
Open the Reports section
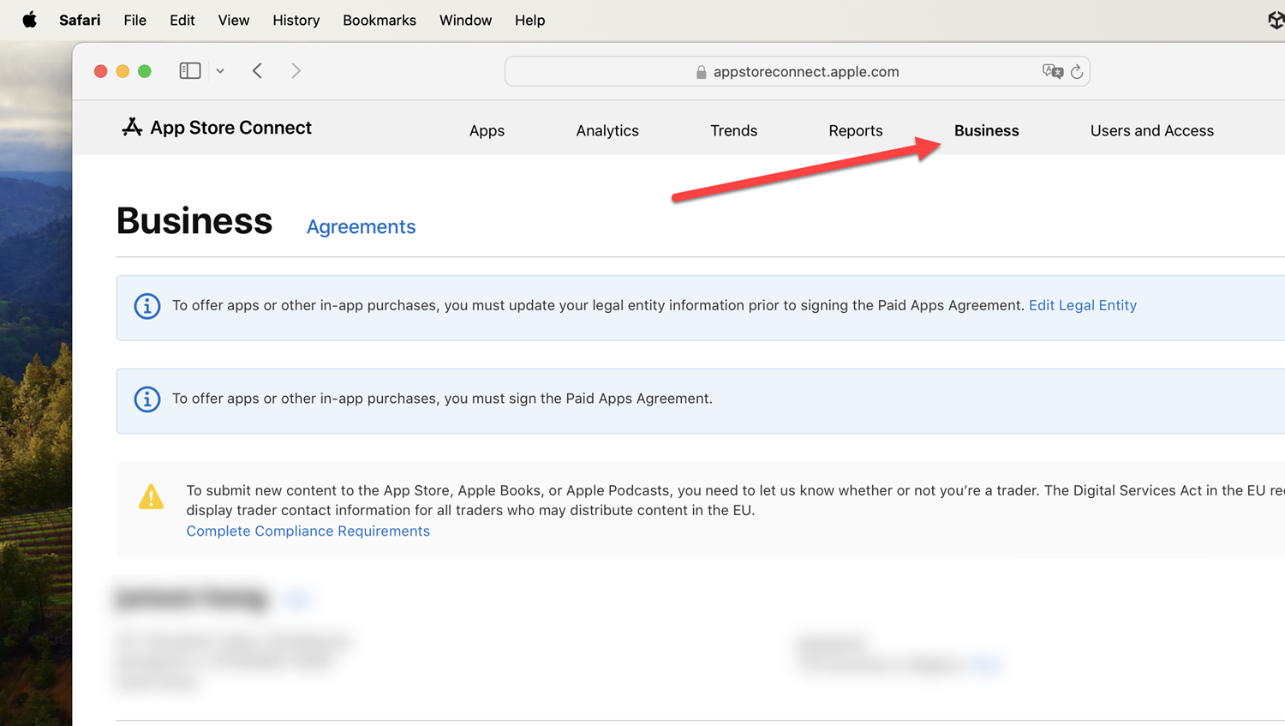point(855,130)
